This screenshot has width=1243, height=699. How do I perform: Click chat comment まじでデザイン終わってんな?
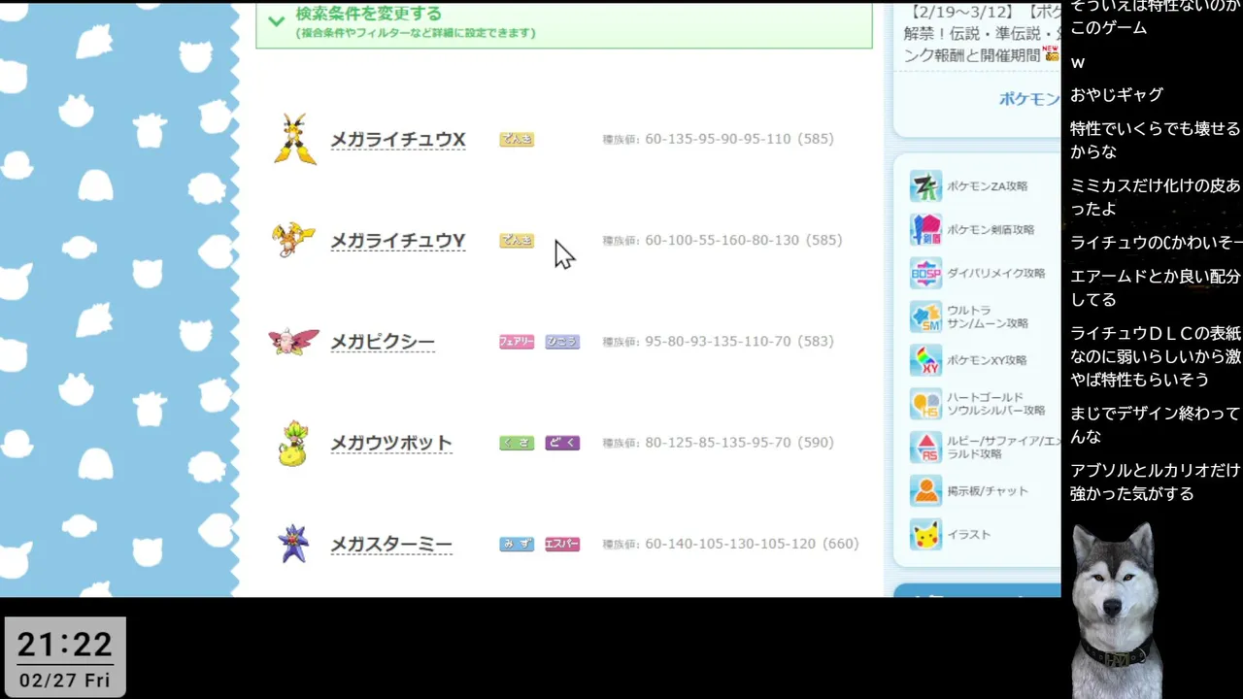coord(1156,425)
